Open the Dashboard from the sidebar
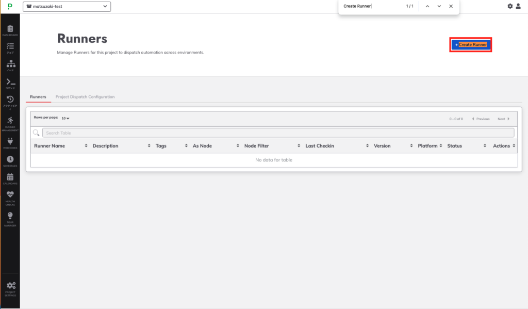Viewport: 528px width, 309px height. [10, 30]
